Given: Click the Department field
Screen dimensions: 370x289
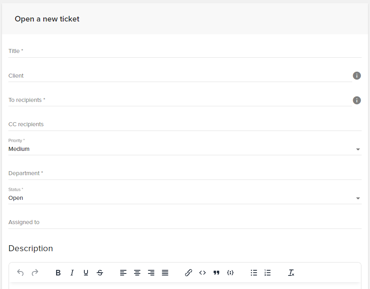Looking at the screenshot, I should click(185, 173).
